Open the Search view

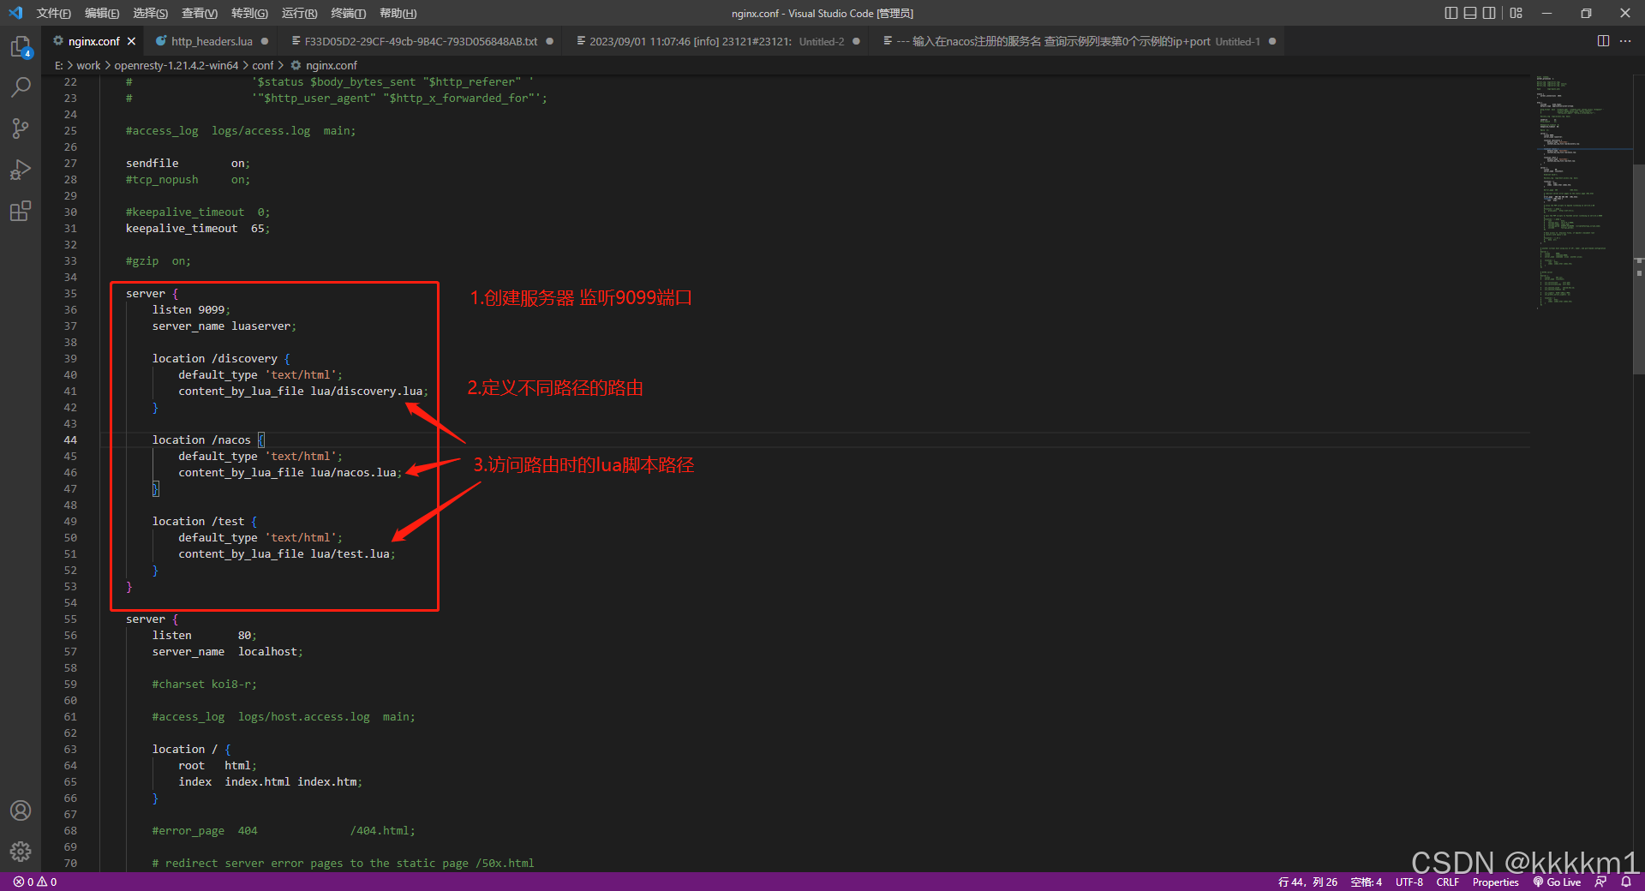click(21, 87)
